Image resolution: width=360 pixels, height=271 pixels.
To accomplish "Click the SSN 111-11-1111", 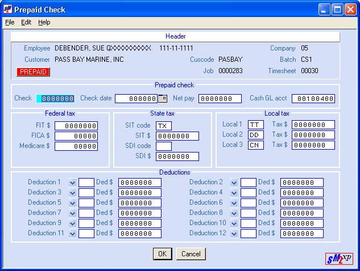I will click(x=176, y=48).
